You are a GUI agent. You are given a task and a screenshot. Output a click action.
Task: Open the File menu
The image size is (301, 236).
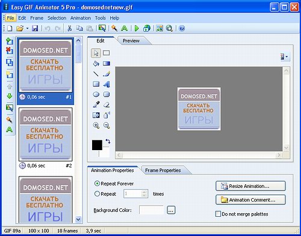click(x=10, y=18)
